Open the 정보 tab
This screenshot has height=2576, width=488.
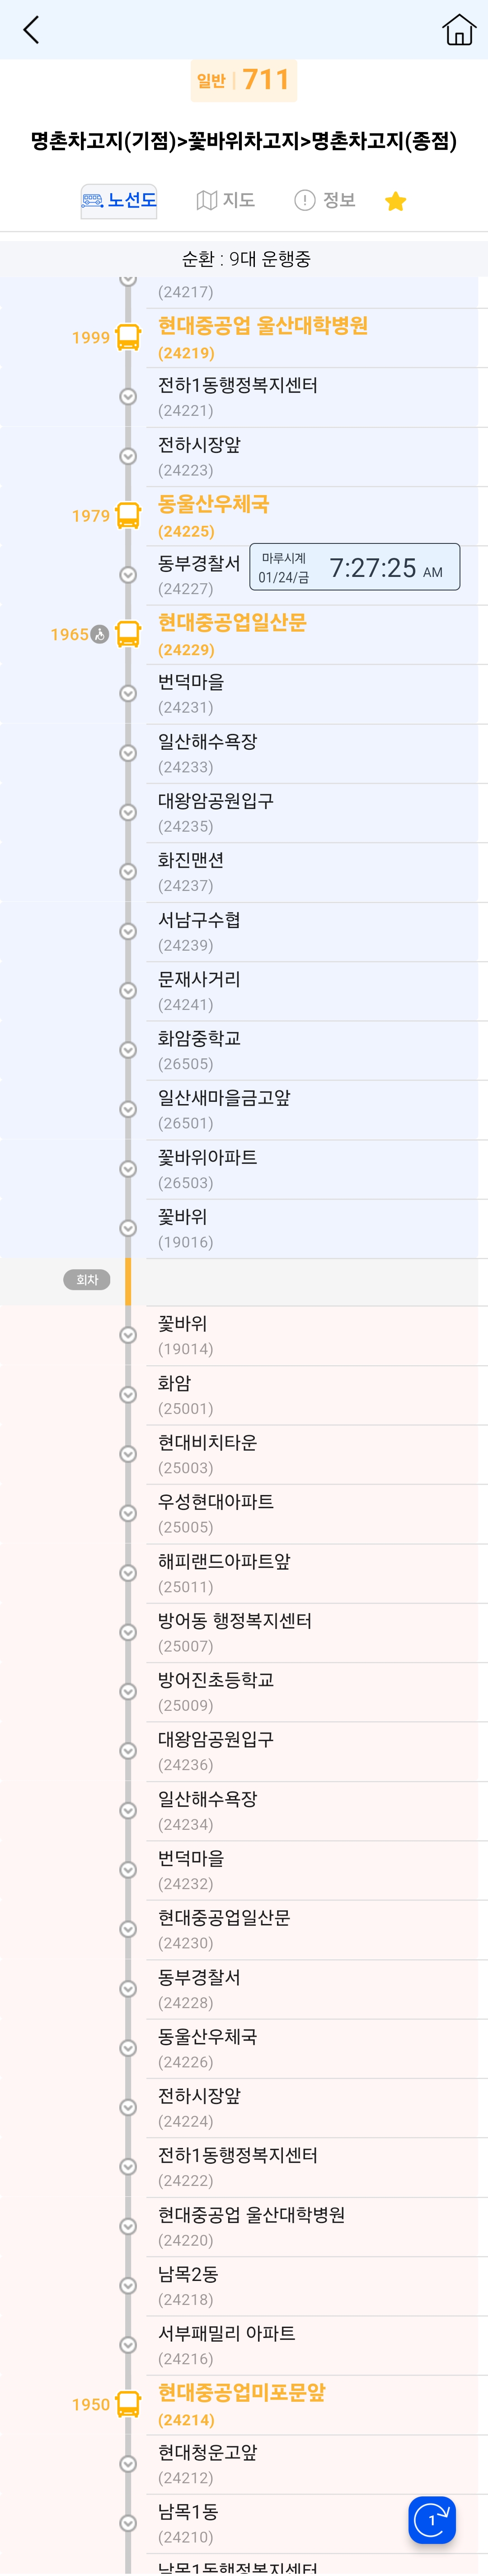(325, 200)
